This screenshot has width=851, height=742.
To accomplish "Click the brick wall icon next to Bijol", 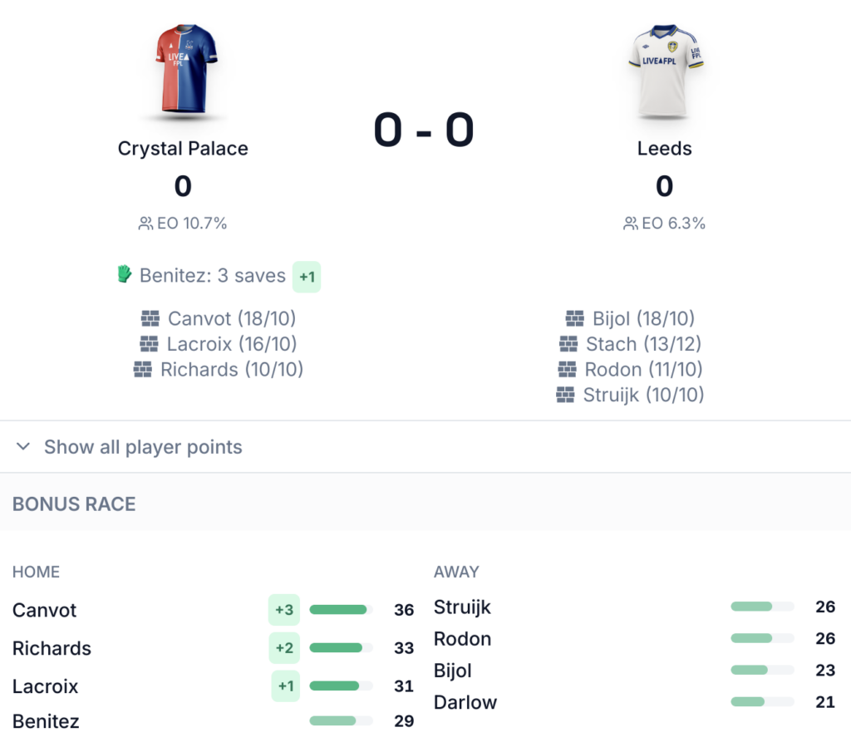I will pos(575,318).
